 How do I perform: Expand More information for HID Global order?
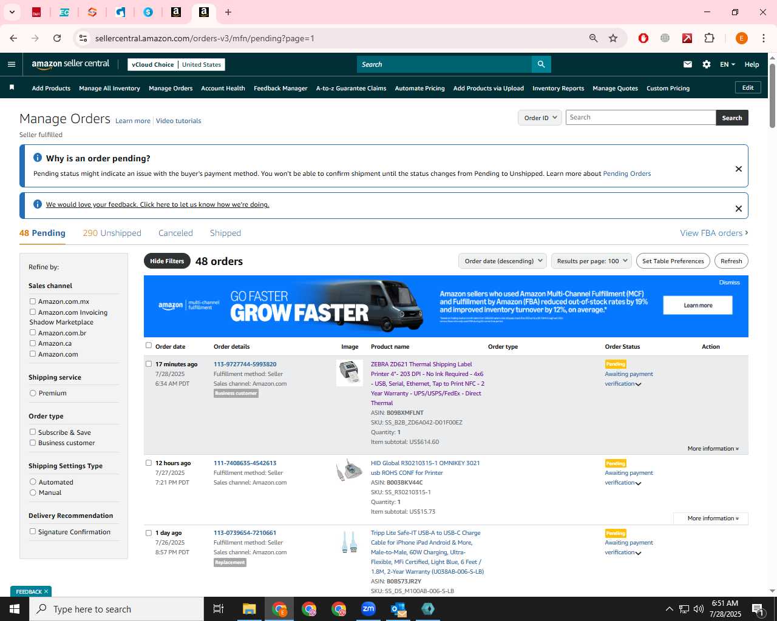click(x=713, y=519)
